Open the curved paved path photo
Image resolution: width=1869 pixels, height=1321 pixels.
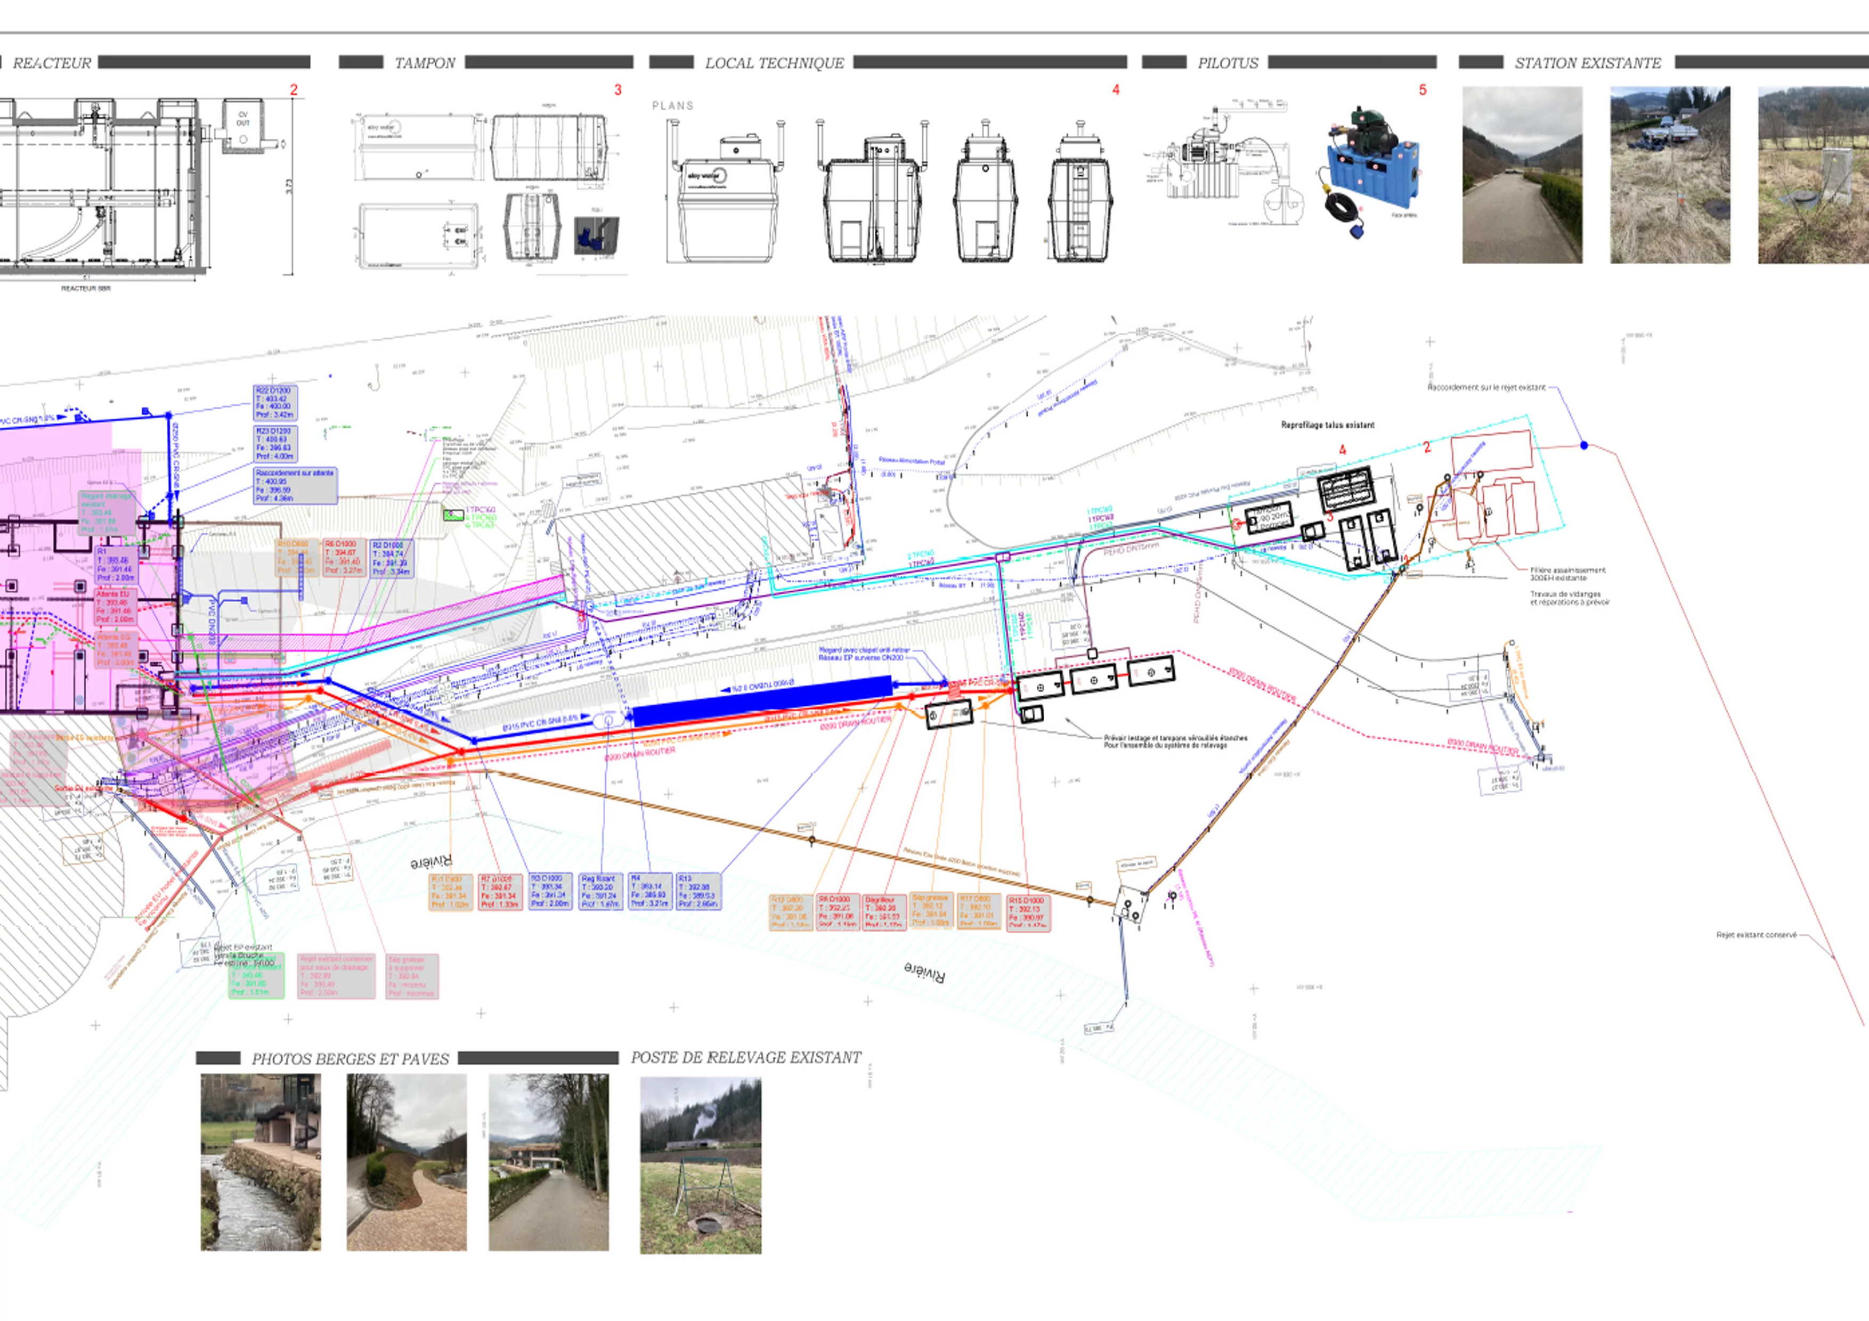[x=406, y=1162]
